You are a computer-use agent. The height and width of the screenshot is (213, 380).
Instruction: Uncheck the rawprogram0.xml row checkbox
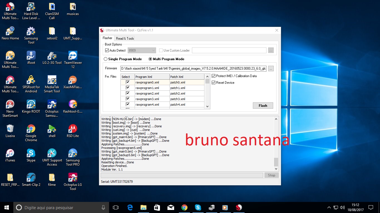[128, 82]
